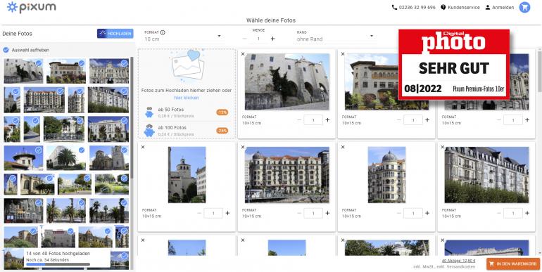
Task: Click the Deine Fotos panel scrollbar
Action: tap(132, 117)
